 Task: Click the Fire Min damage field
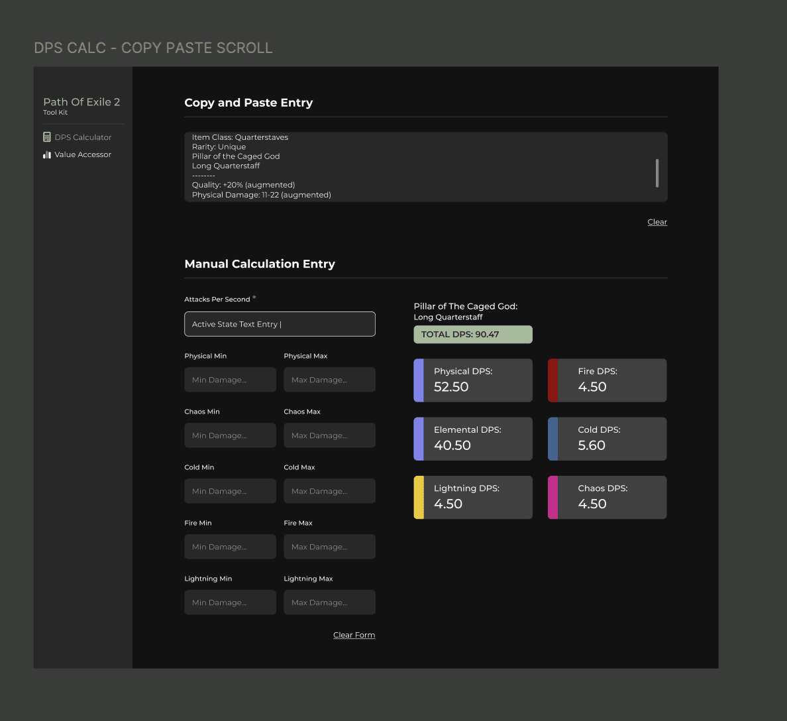coord(230,547)
